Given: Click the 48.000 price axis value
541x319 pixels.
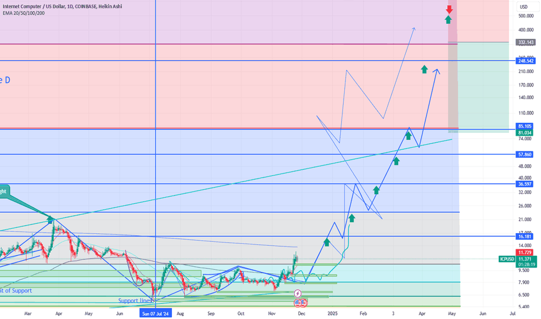Looking at the screenshot, I should (525, 166).
